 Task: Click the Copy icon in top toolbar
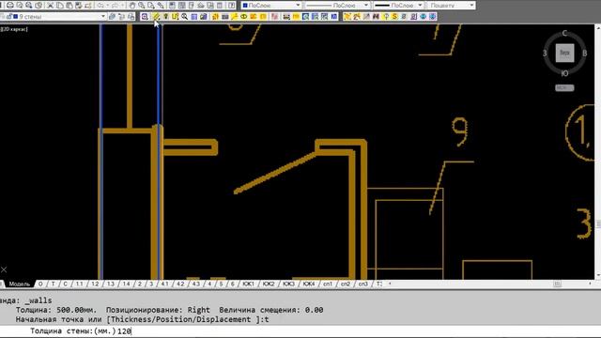coord(60,6)
